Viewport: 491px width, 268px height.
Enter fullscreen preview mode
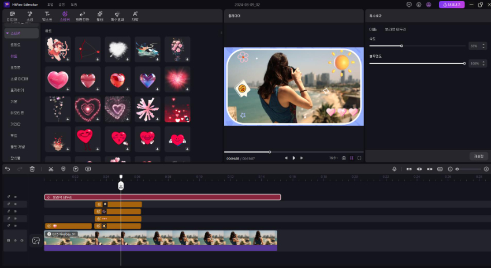tap(359, 158)
